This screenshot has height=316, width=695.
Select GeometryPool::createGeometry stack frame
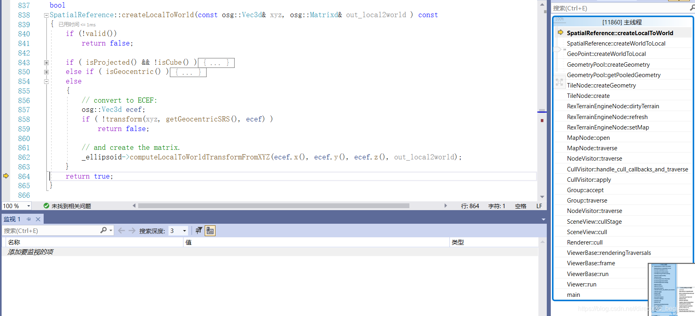[x=608, y=64]
